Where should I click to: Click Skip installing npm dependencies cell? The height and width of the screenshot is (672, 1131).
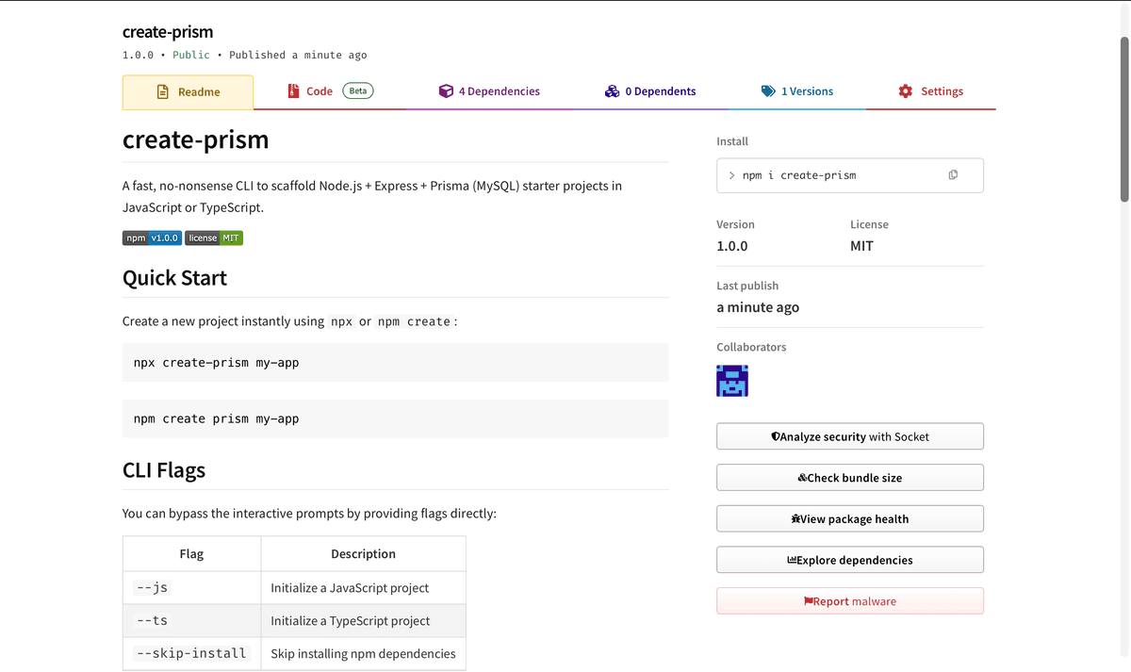coord(364,653)
